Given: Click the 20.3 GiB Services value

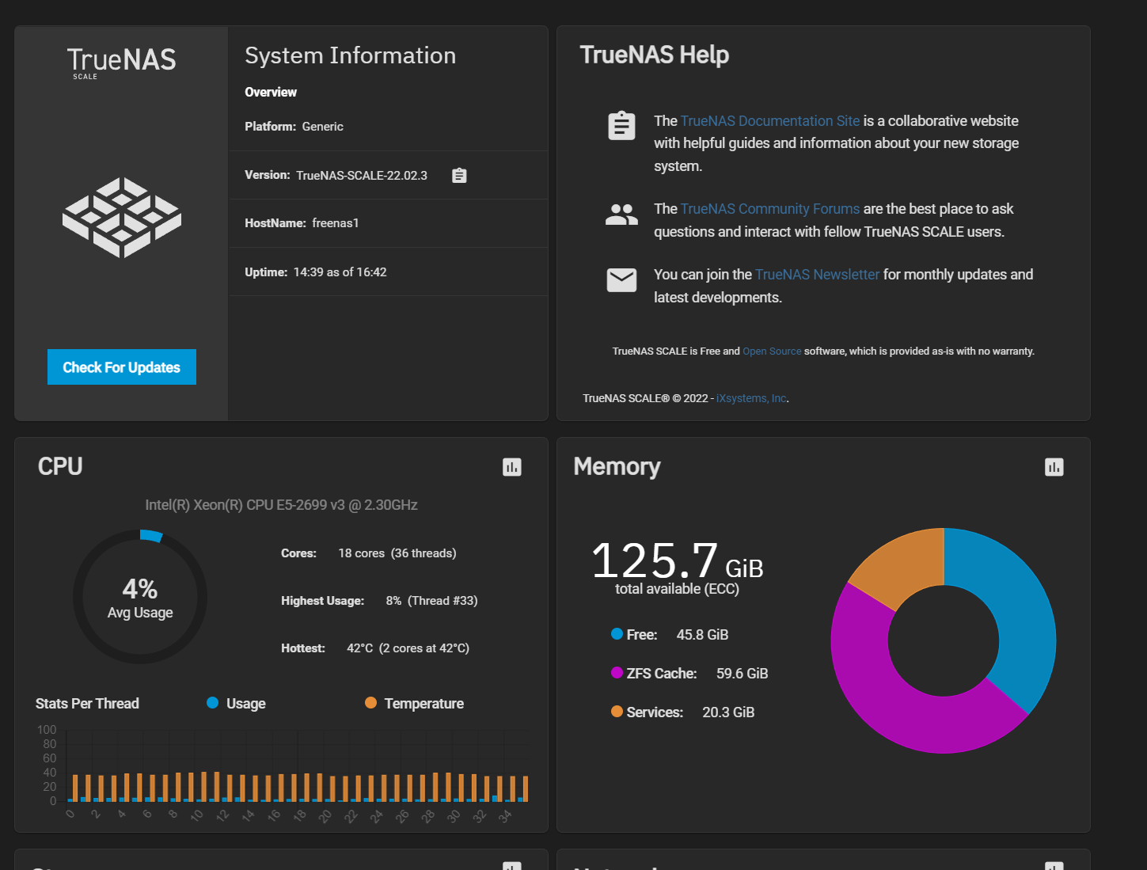Looking at the screenshot, I should point(728,712).
